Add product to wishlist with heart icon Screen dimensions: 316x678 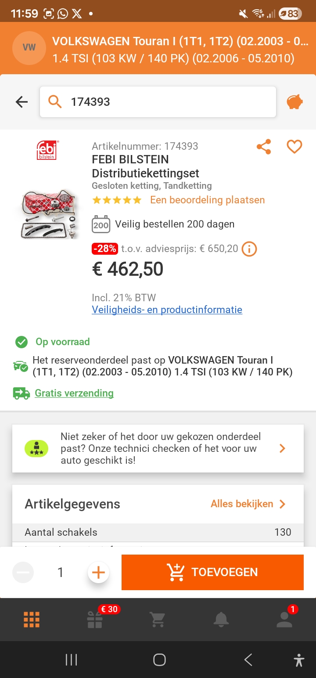(294, 147)
